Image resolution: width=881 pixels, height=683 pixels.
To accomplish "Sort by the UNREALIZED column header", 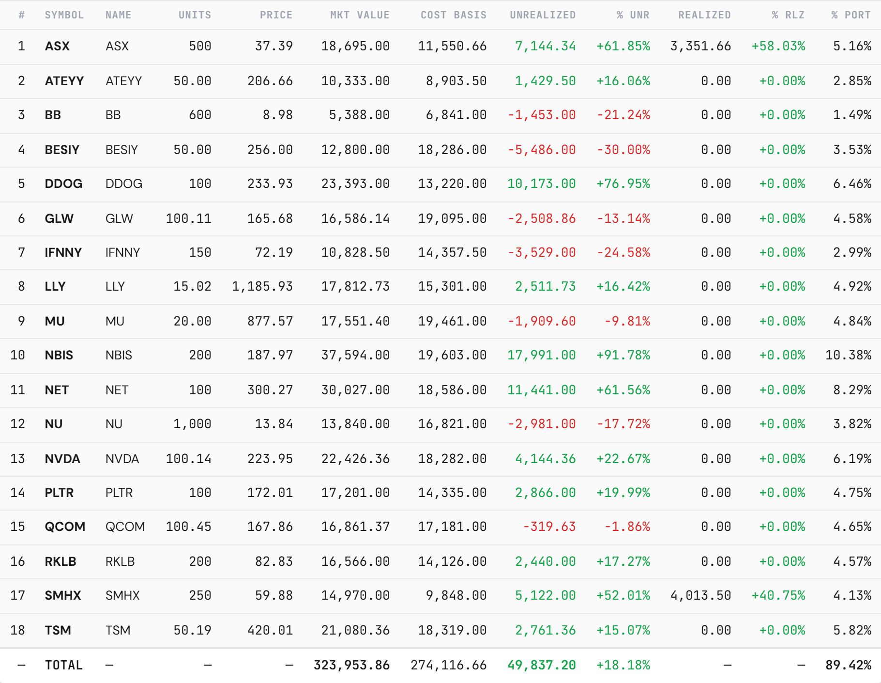I will click(543, 15).
